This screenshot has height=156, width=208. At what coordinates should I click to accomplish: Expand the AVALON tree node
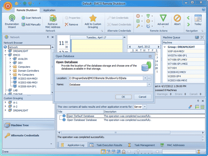pos(10,58)
